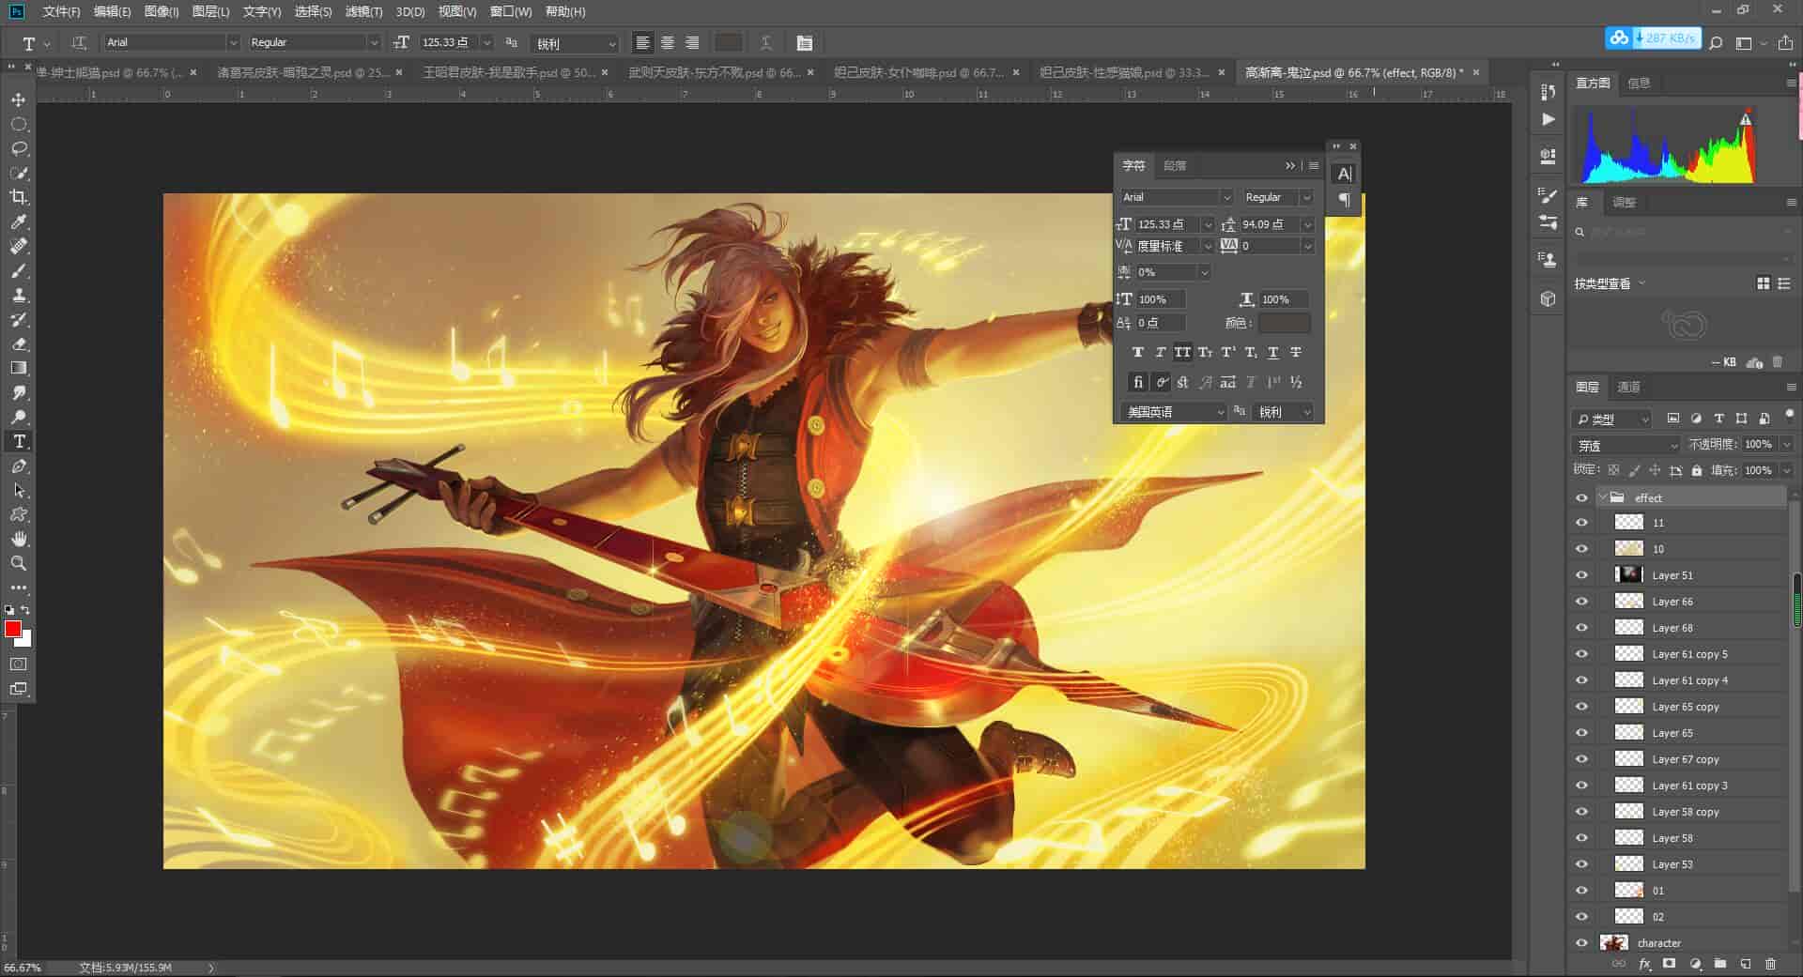The height and width of the screenshot is (977, 1803).
Task: Click the red foreground color swatch
Action: 13,629
